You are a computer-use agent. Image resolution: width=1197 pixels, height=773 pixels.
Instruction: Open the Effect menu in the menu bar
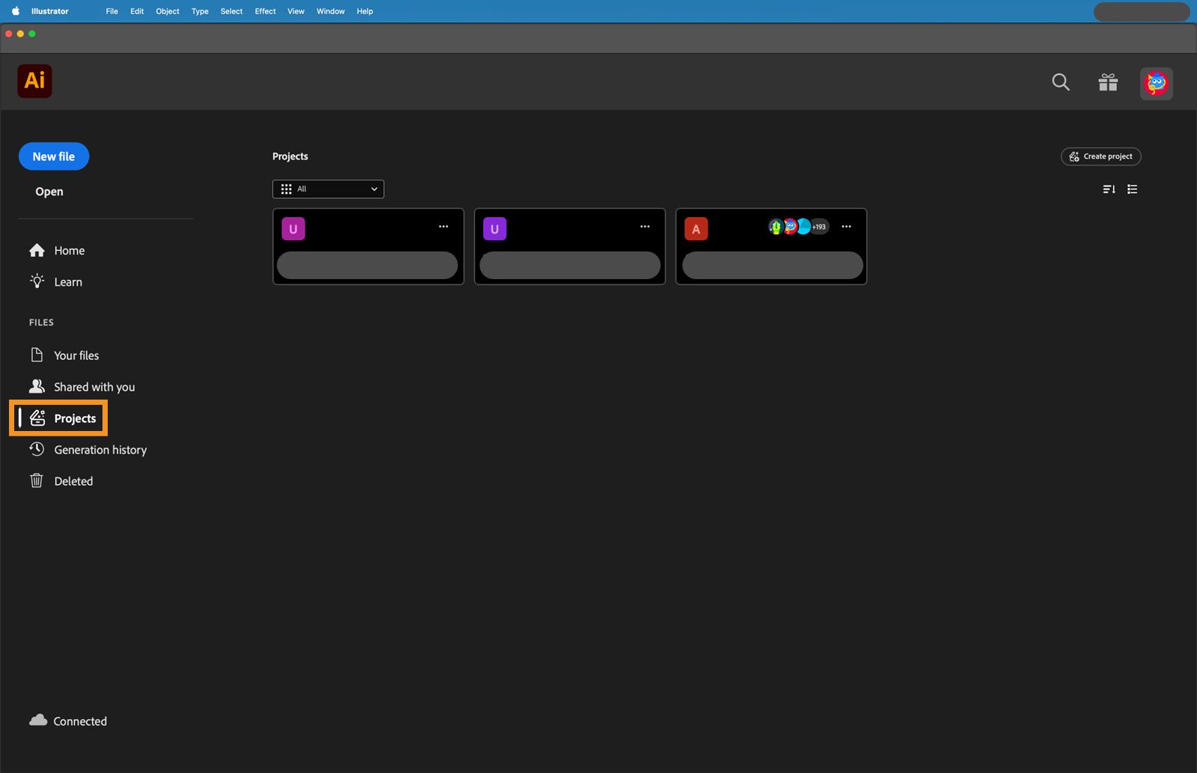point(265,11)
